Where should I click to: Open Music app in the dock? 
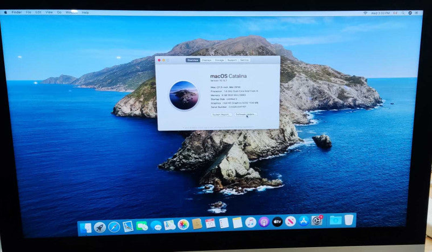tap(251, 222)
